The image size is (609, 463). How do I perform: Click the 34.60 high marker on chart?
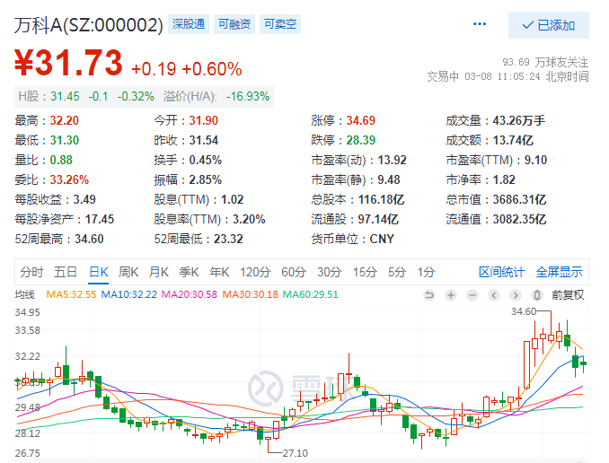click(524, 311)
